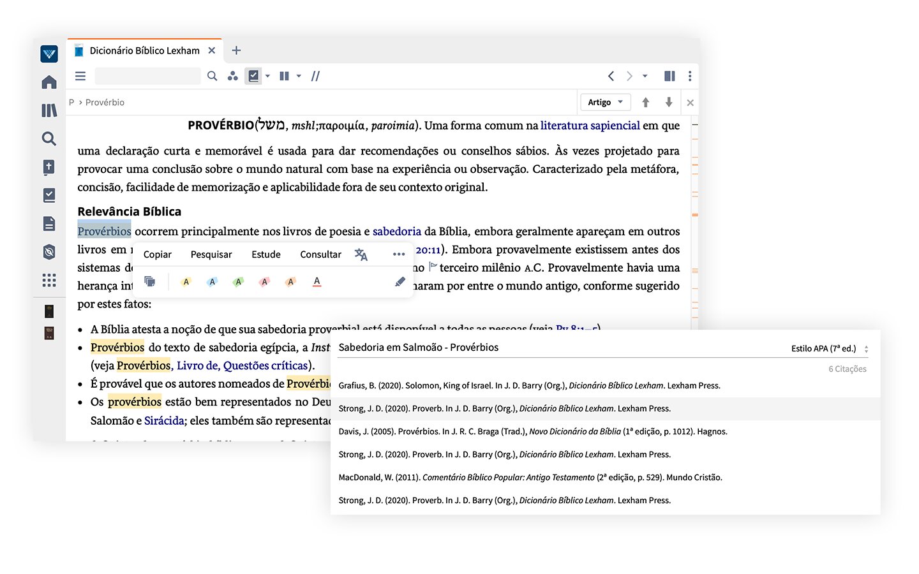The image size is (919, 574).
Task: Toggle the side panel layout icon
Action: 669,76
